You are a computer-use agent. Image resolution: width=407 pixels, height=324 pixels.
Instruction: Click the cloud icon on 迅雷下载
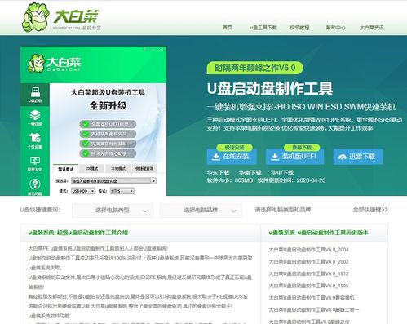coord(343,157)
